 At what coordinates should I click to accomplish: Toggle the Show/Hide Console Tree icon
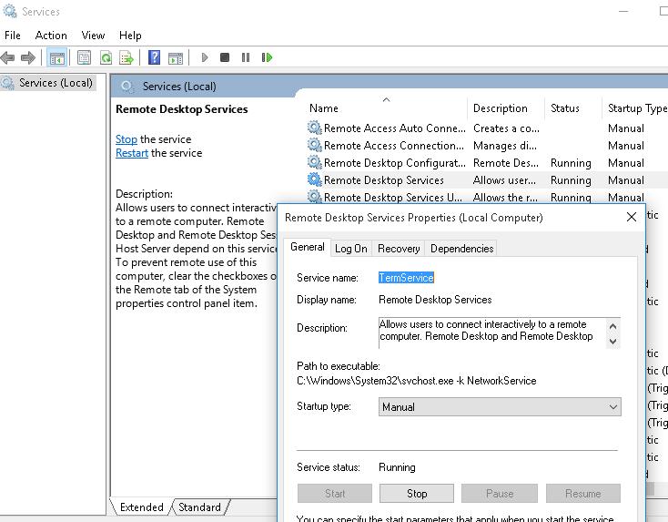pyautogui.click(x=57, y=57)
